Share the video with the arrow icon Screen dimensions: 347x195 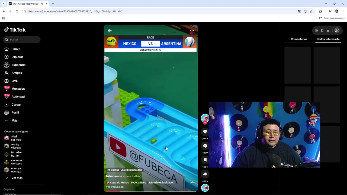pyautogui.click(x=205, y=174)
